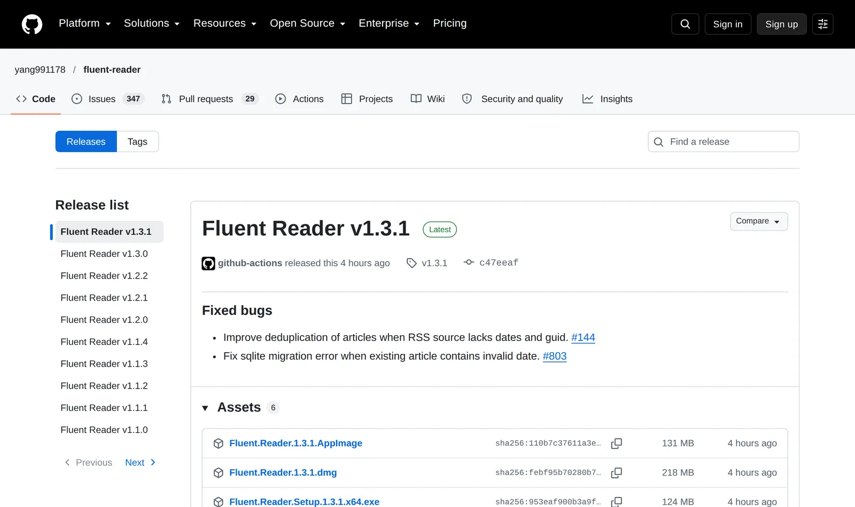View the Insights tab
Image resolution: width=855 pixels, height=507 pixels.
coord(607,99)
